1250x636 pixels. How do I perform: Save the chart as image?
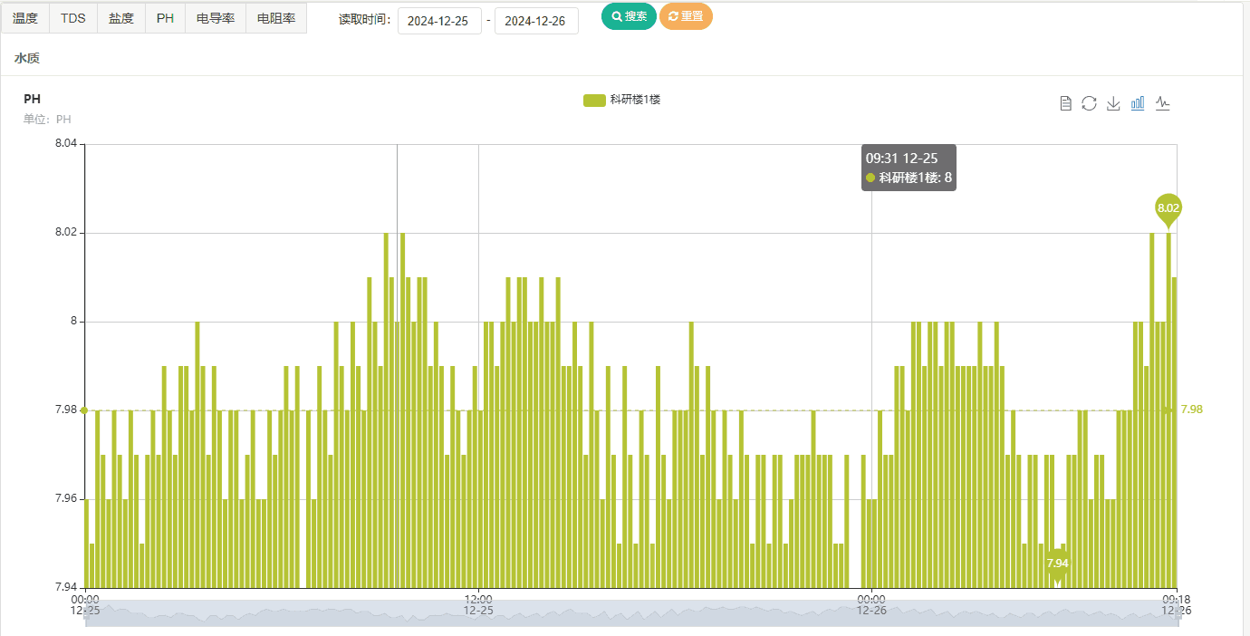point(1114,103)
